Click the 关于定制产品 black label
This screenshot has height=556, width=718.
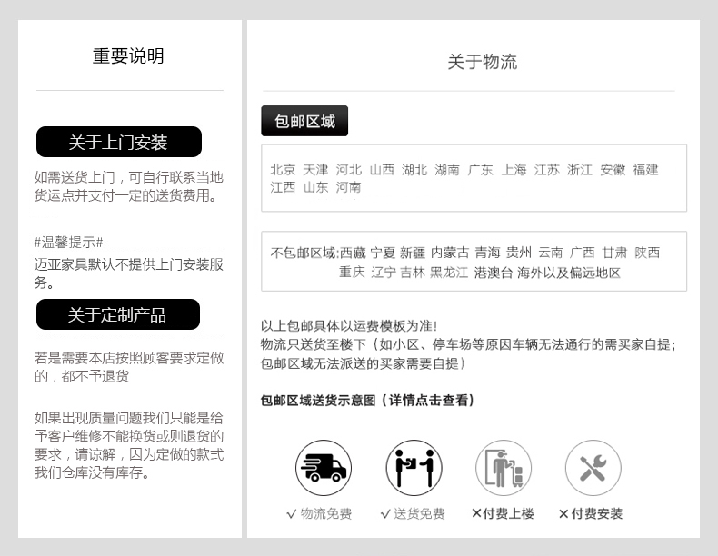pos(118,314)
